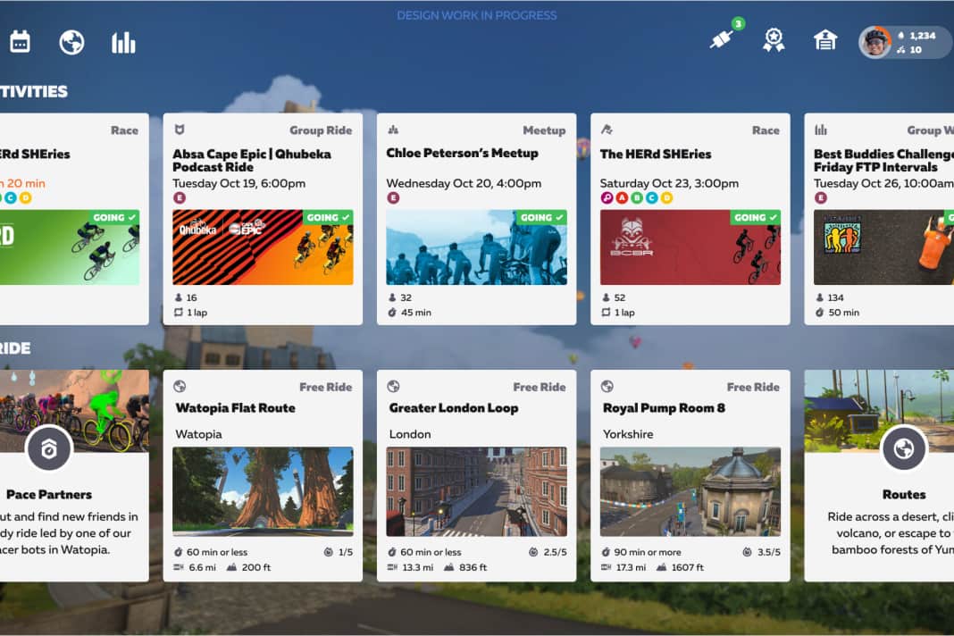This screenshot has width=954, height=636.
Task: Toggle GOING on Absa Cape Epic ride
Action: 328,217
